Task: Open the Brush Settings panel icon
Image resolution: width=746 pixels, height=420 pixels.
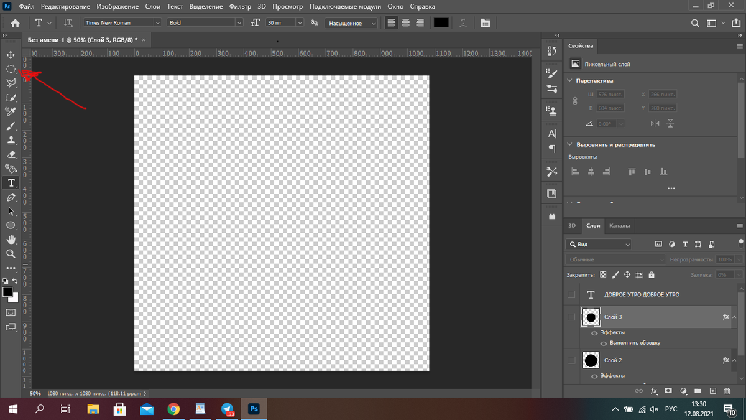Action: [551, 73]
